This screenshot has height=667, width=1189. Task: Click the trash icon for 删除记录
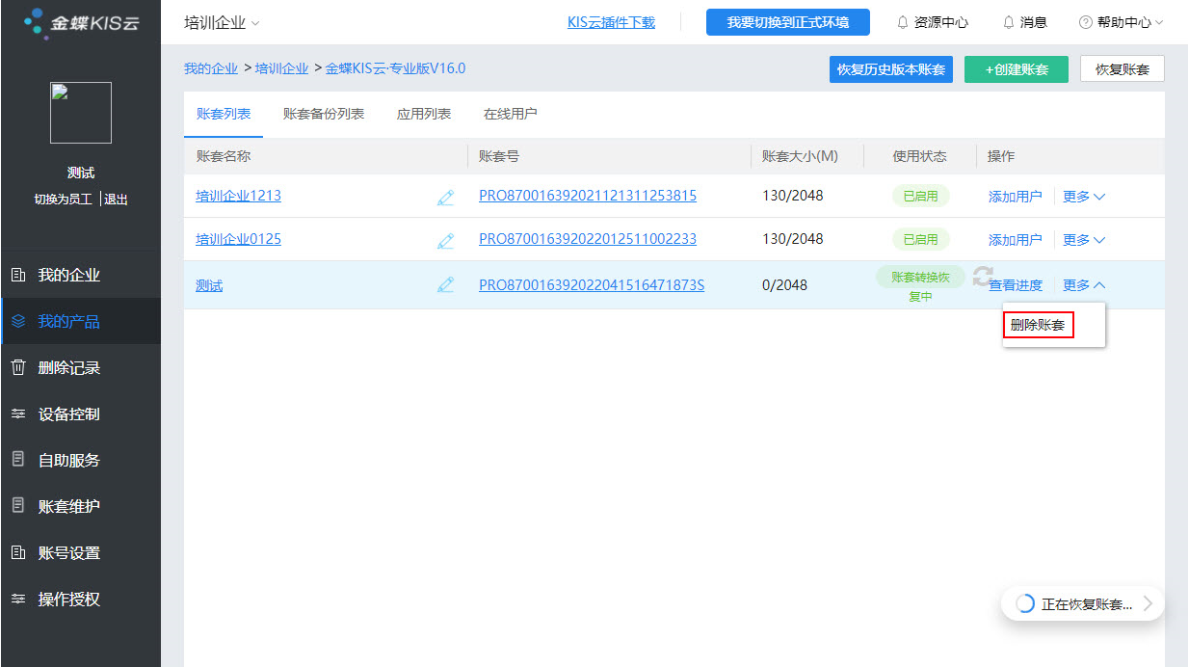pyautogui.click(x=17, y=368)
